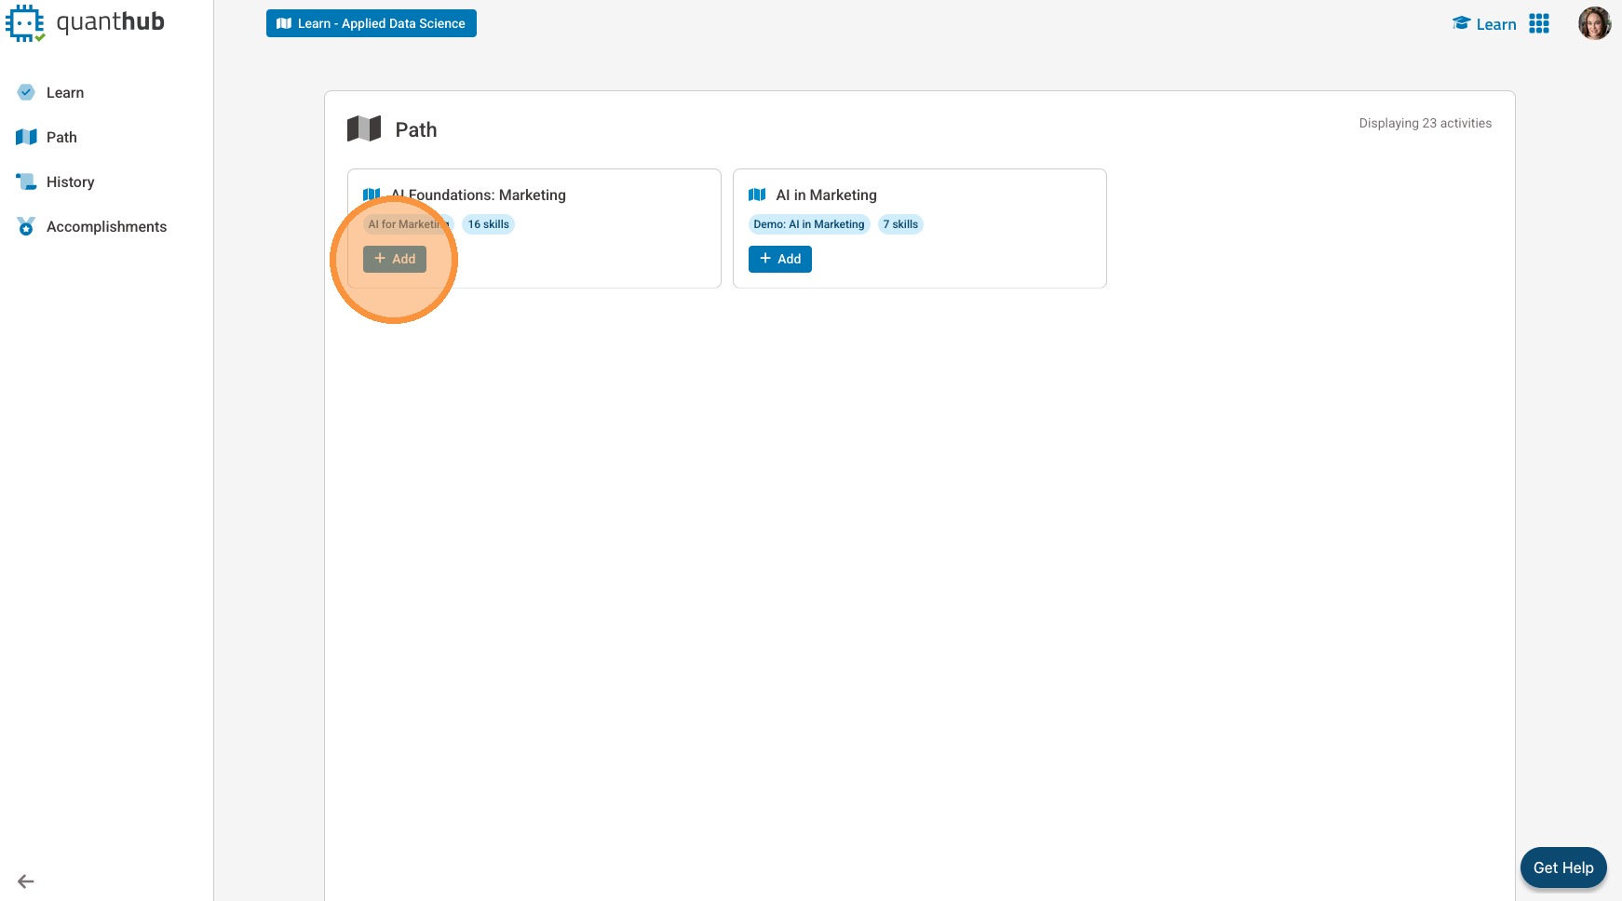The height and width of the screenshot is (901, 1622).
Task: Click the Demo: AI in Marketing tag
Action: [x=809, y=224]
